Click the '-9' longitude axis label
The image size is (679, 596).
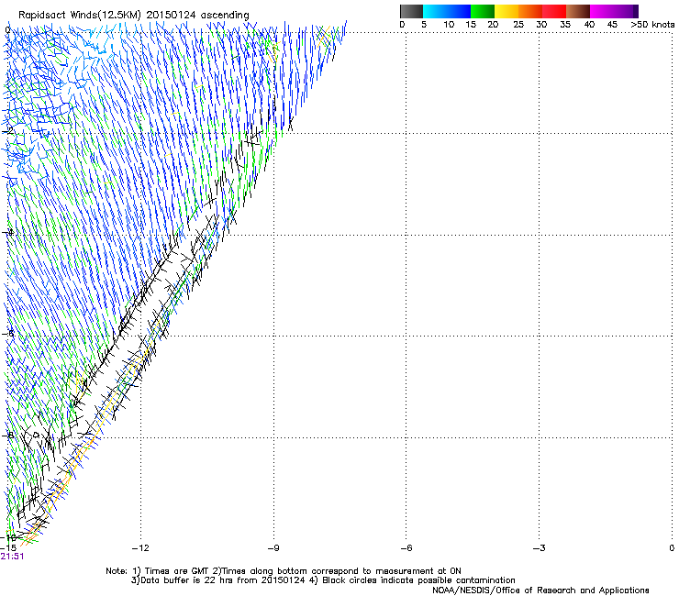click(273, 548)
